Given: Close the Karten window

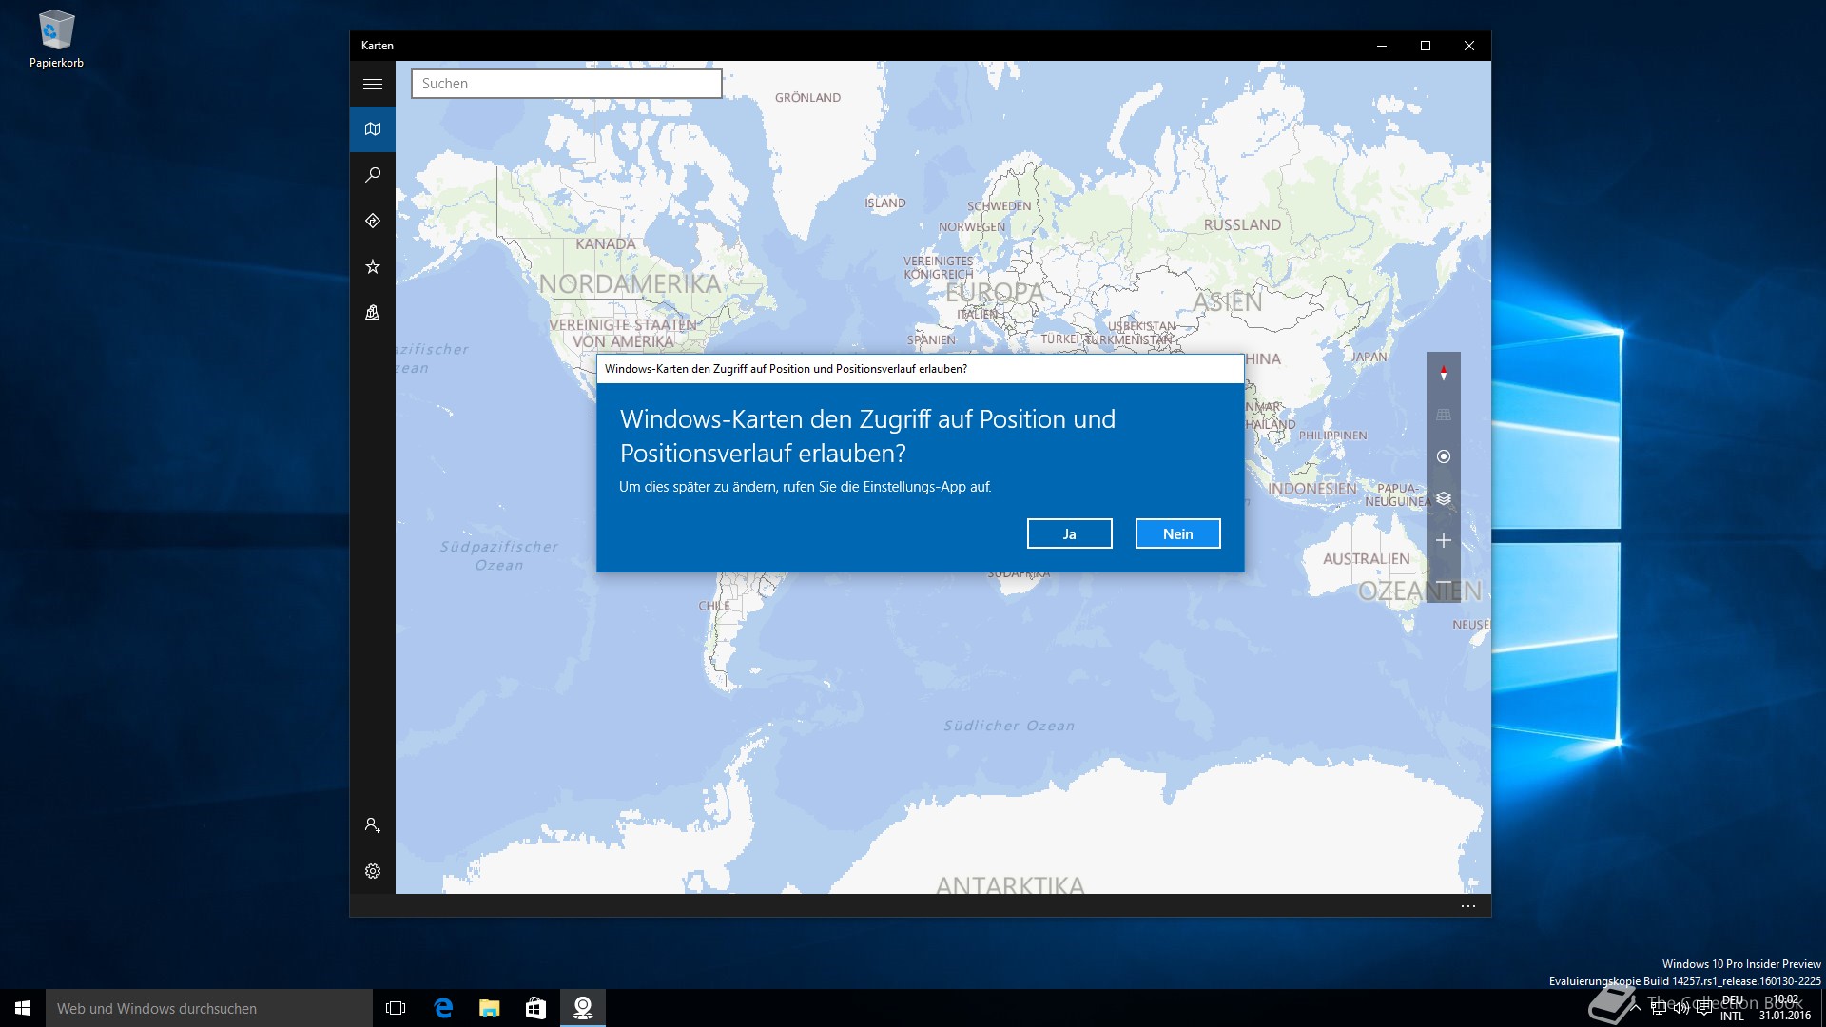Looking at the screenshot, I should click(1469, 46).
